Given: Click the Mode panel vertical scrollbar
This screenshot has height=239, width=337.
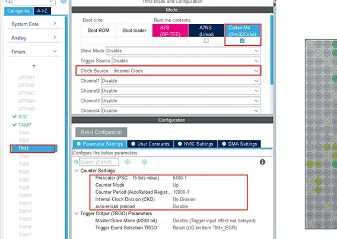Looking at the screenshot, I should click(x=272, y=50).
